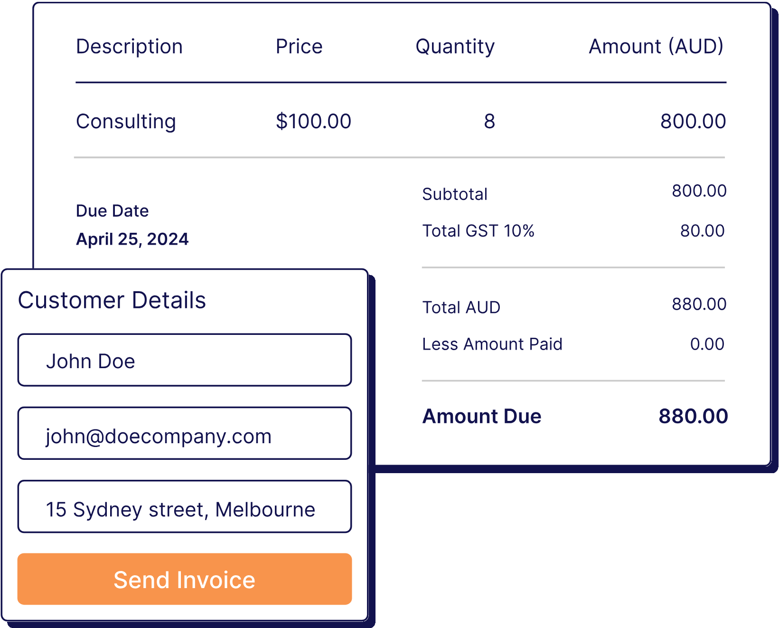779x628 pixels.
Task: Click the Amount (AUD) column header
Action: (656, 47)
